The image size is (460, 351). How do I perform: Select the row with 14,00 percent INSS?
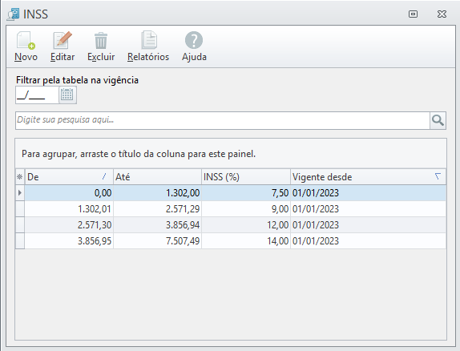(231, 241)
